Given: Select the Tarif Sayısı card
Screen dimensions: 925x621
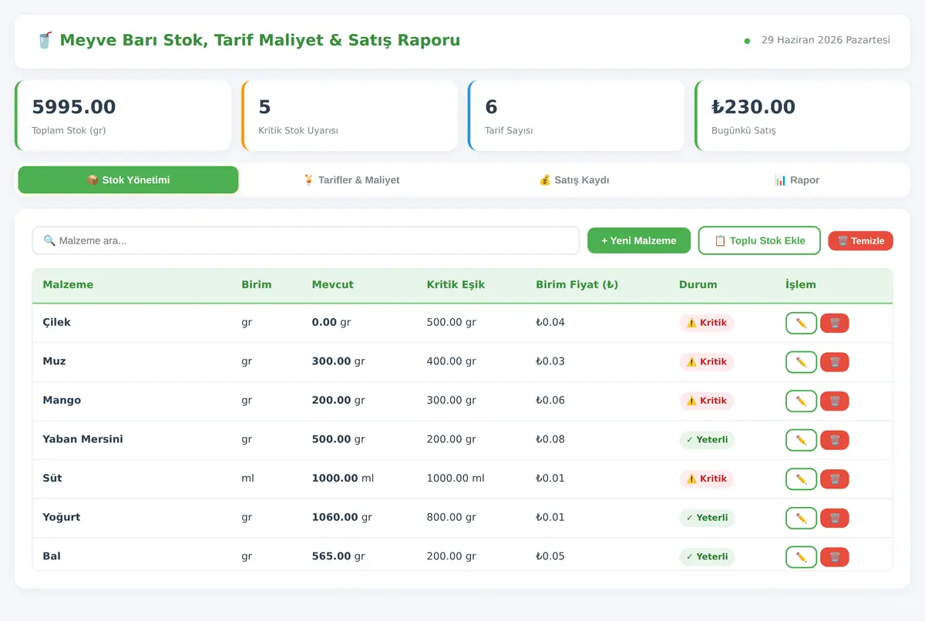Looking at the screenshot, I should [x=577, y=116].
